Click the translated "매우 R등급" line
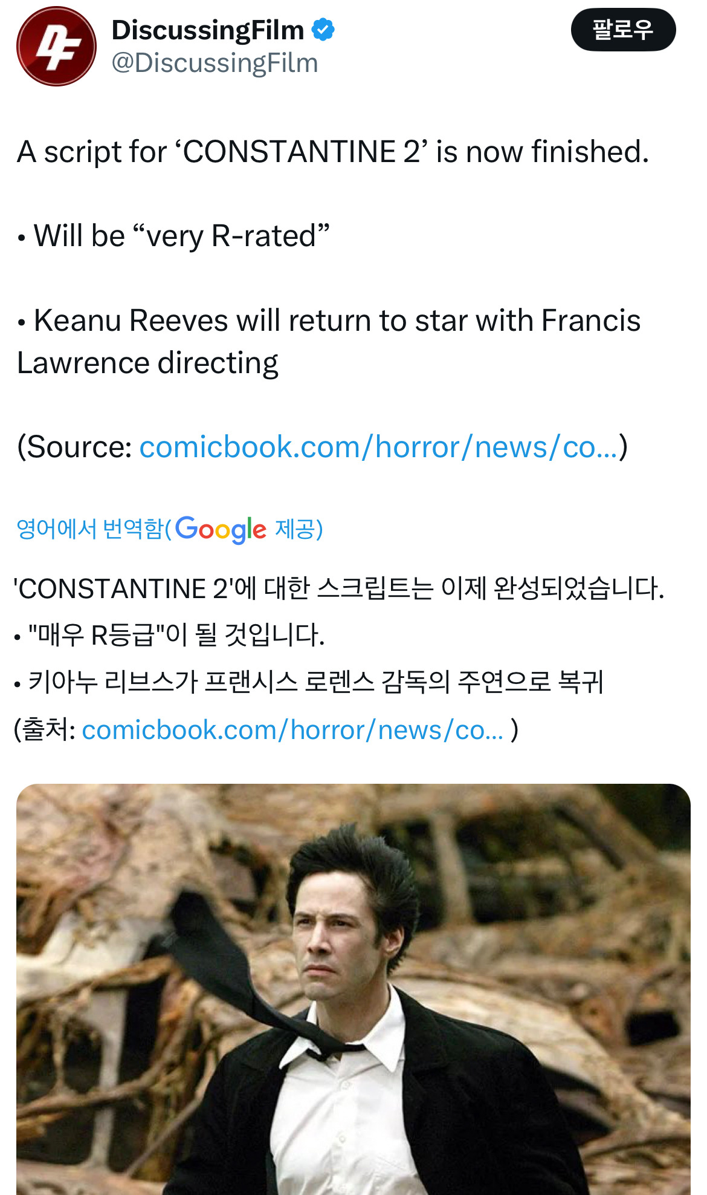This screenshot has height=1195, width=707. coord(175,635)
